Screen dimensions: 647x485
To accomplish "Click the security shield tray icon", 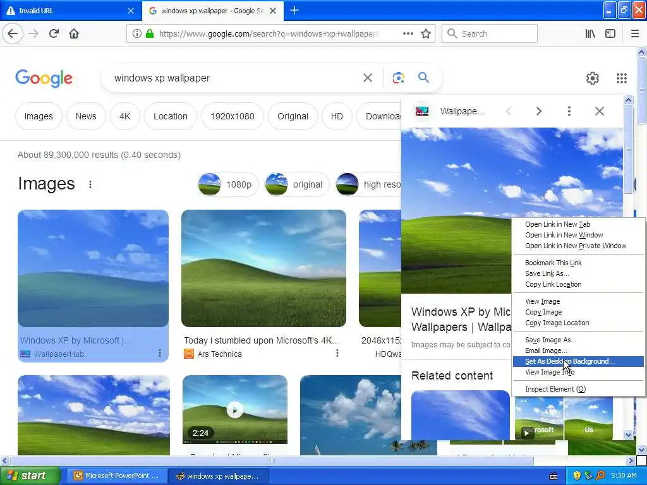I will [x=577, y=476].
